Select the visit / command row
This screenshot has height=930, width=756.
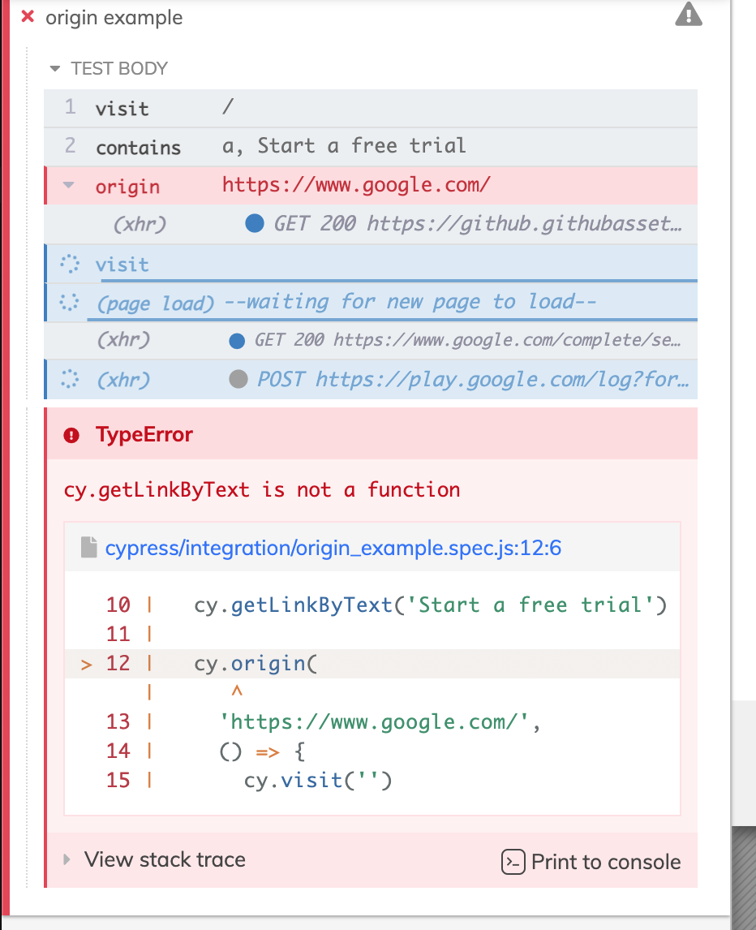[x=243, y=108]
